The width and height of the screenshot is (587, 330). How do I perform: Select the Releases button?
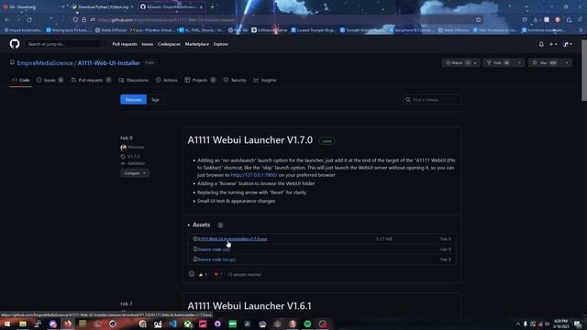133,100
